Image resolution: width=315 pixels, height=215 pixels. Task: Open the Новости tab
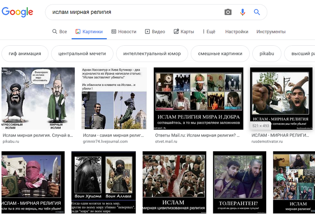pyautogui.click(x=124, y=31)
